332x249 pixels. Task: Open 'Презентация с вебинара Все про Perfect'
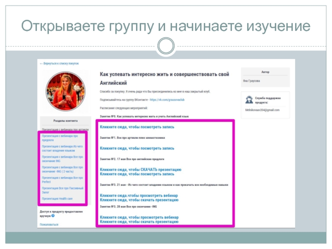[62, 180]
